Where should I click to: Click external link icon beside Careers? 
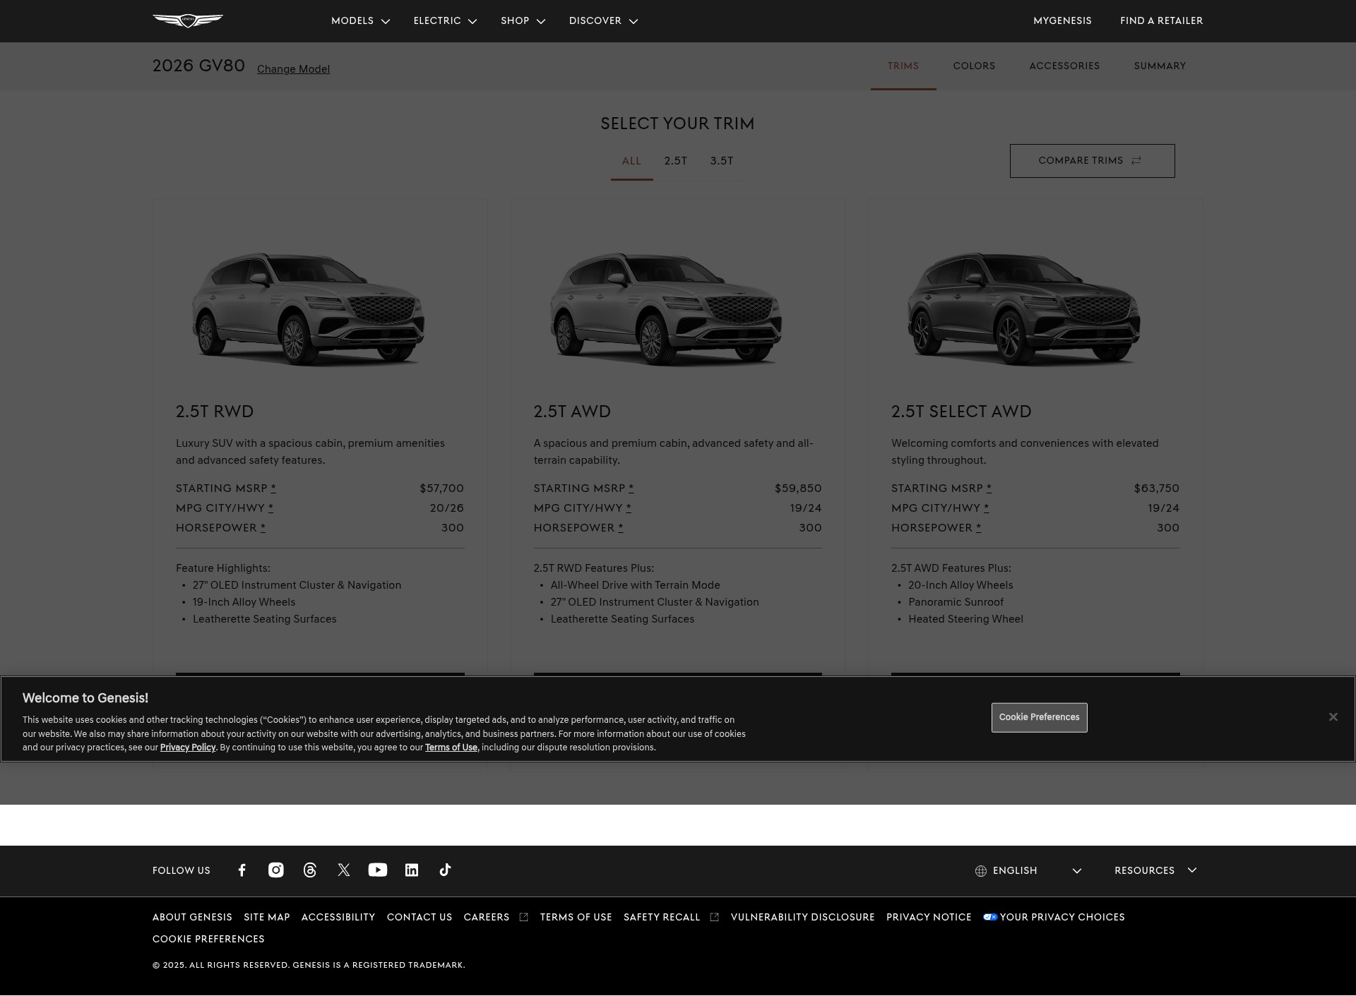(523, 918)
